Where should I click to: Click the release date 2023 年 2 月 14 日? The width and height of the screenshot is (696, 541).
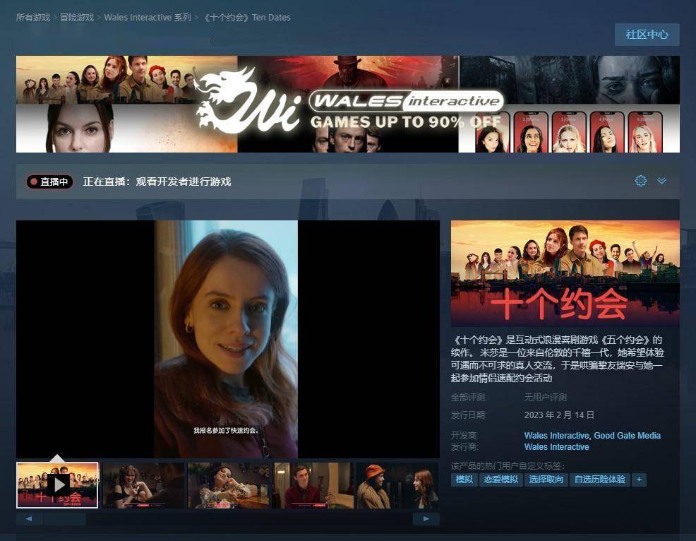(x=559, y=415)
